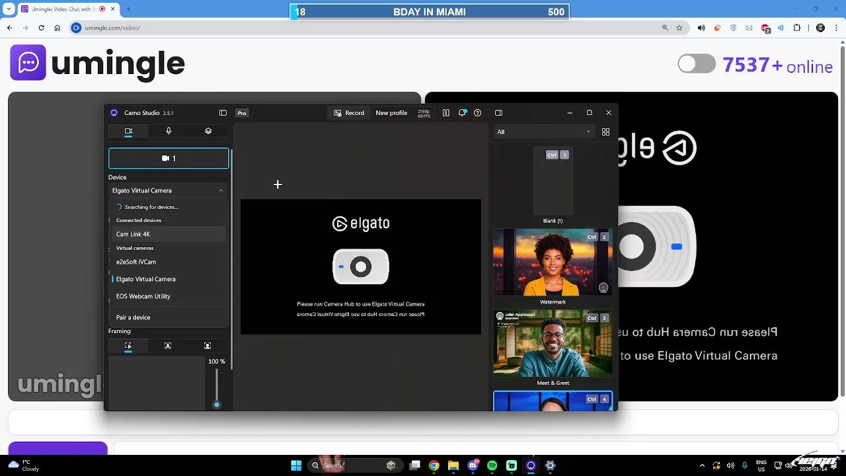Collapse the Elgato Virtual Camera device dropdown
The height and width of the screenshot is (476, 846).
(x=168, y=190)
